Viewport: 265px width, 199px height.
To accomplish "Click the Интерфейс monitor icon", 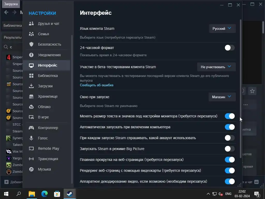I will (31, 65).
